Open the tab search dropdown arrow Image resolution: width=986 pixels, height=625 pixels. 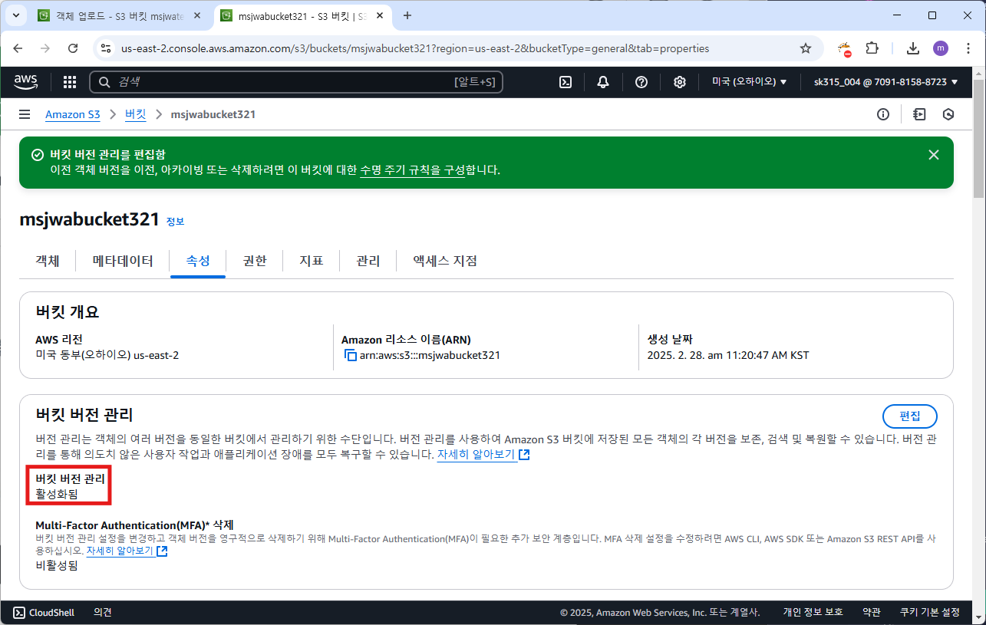point(16,15)
